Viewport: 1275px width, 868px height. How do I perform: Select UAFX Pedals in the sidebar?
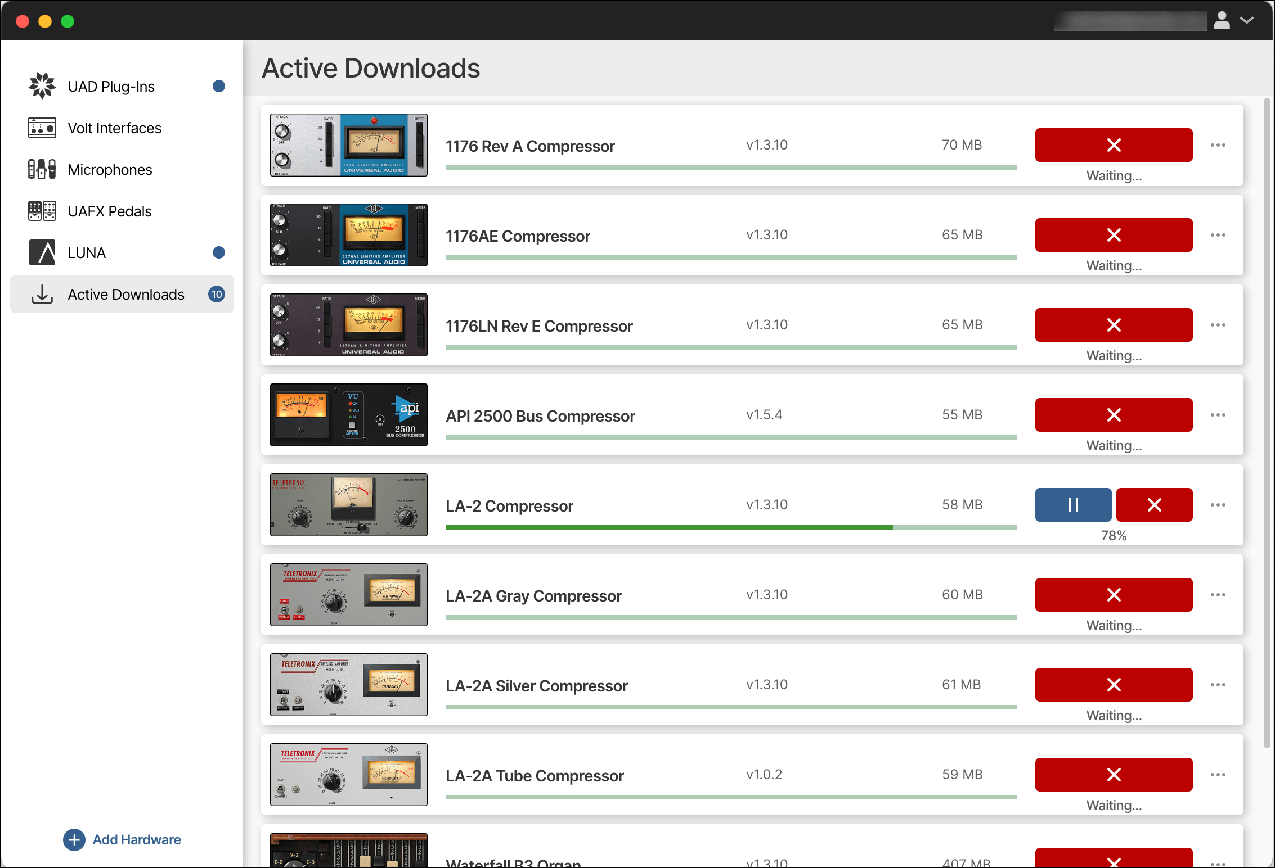tap(109, 211)
